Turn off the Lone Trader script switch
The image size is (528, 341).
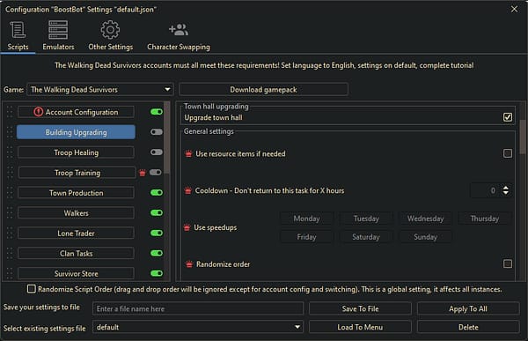(x=157, y=234)
